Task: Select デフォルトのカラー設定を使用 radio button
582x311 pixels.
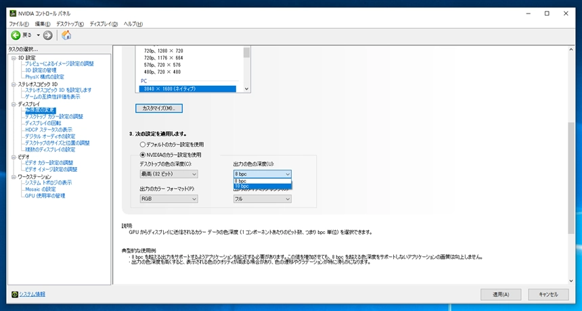Action: (x=143, y=145)
